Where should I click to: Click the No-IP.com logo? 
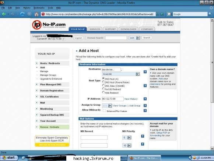click(x=49, y=25)
